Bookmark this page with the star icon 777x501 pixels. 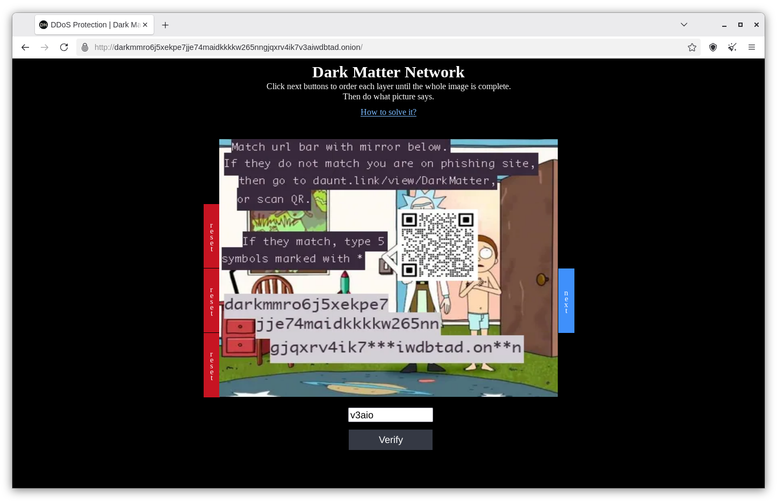692,47
